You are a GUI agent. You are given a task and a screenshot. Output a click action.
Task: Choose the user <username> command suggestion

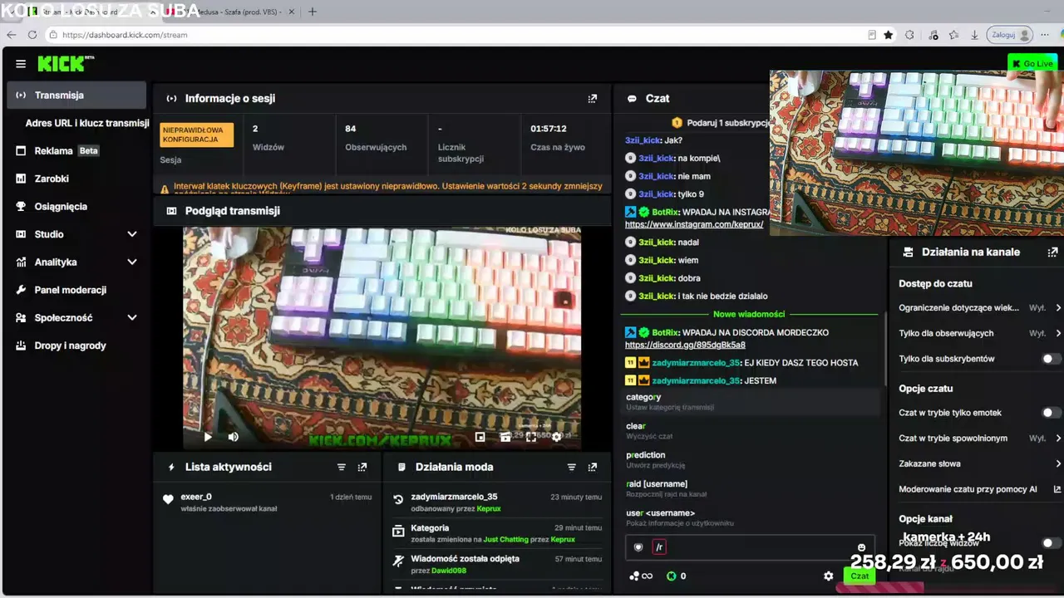751,517
